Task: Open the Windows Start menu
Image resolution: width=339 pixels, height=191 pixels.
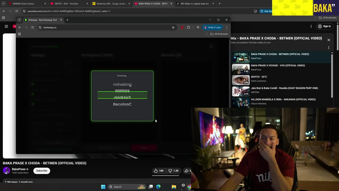Action: [x=103, y=187]
